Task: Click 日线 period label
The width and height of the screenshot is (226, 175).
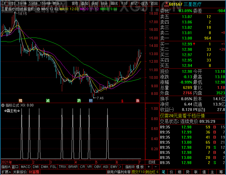Action: coord(152,162)
